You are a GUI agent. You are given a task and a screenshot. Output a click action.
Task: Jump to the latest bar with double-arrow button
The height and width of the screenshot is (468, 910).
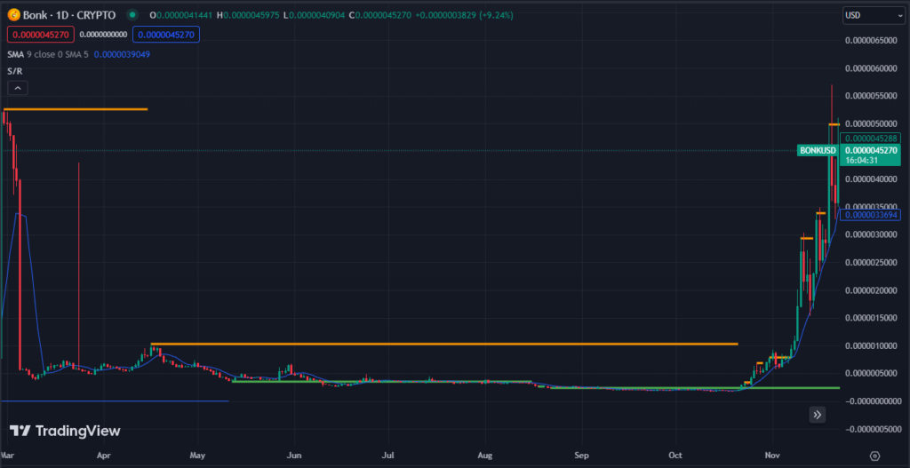(818, 415)
